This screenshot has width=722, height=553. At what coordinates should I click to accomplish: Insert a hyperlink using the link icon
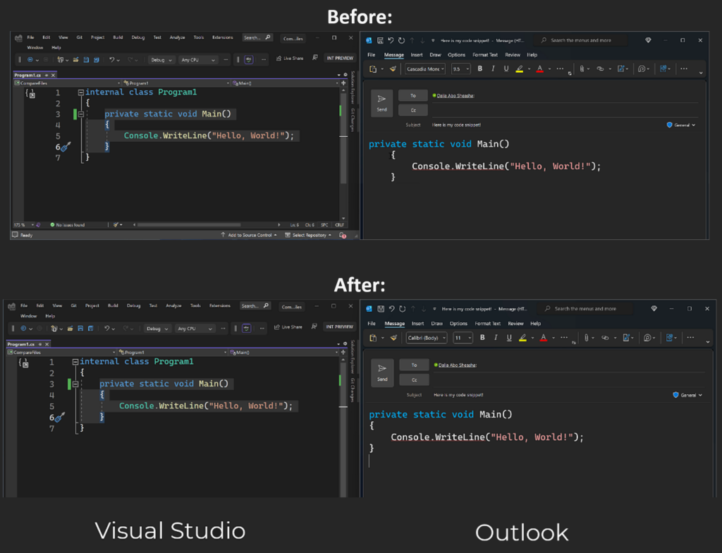601,68
